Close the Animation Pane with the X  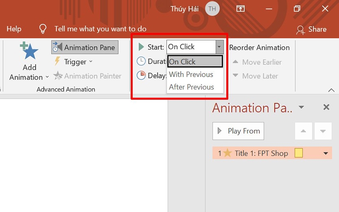tap(326, 107)
